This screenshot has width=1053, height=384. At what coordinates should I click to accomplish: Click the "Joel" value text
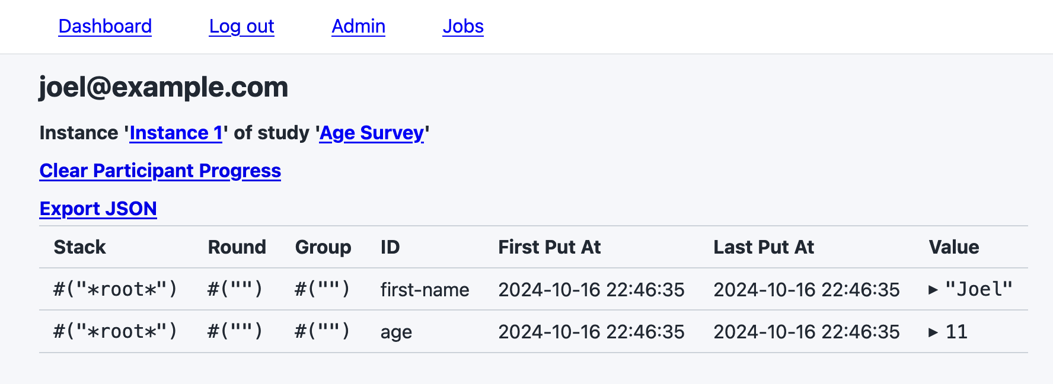point(979,290)
